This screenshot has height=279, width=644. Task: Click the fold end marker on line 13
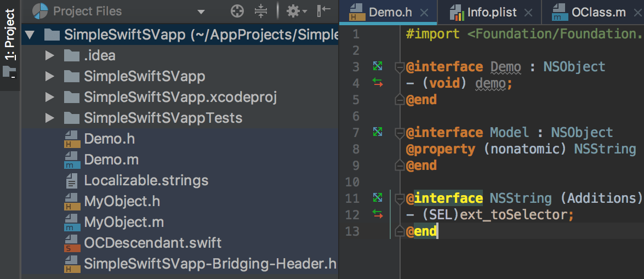399,231
